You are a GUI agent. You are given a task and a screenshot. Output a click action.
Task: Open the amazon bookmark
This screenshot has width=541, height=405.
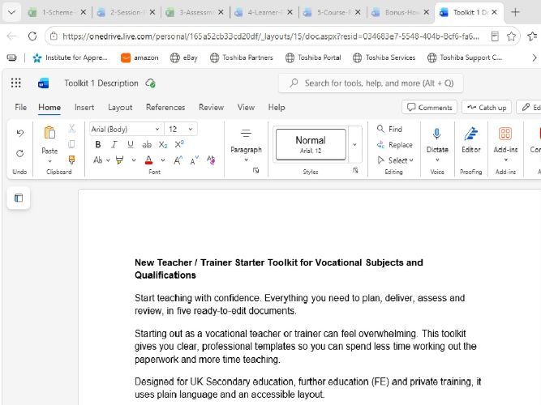pos(140,58)
